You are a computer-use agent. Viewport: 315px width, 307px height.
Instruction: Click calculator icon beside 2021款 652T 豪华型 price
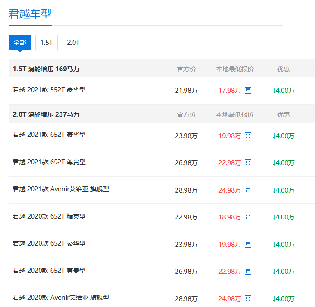pos(248,136)
